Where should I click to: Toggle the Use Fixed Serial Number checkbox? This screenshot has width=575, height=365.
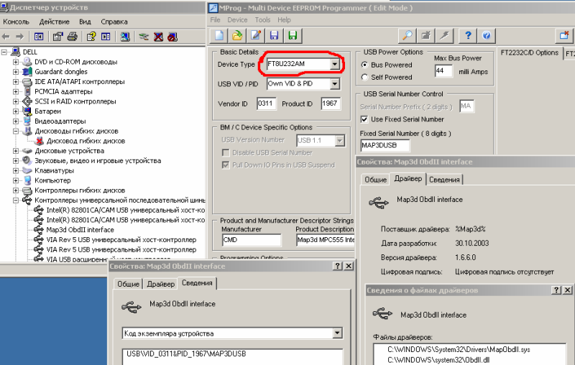[364, 119]
